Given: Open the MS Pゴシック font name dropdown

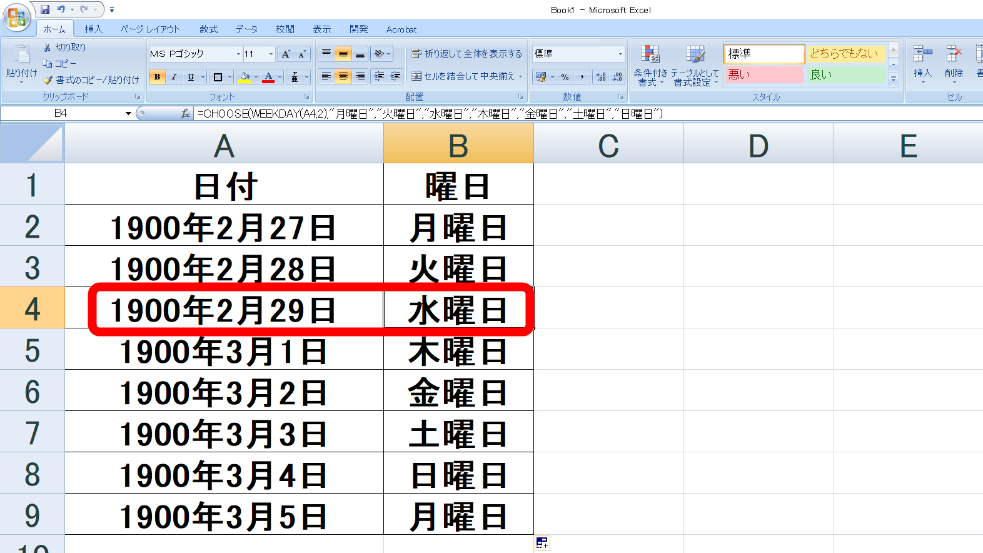Looking at the screenshot, I should pyautogui.click(x=238, y=54).
